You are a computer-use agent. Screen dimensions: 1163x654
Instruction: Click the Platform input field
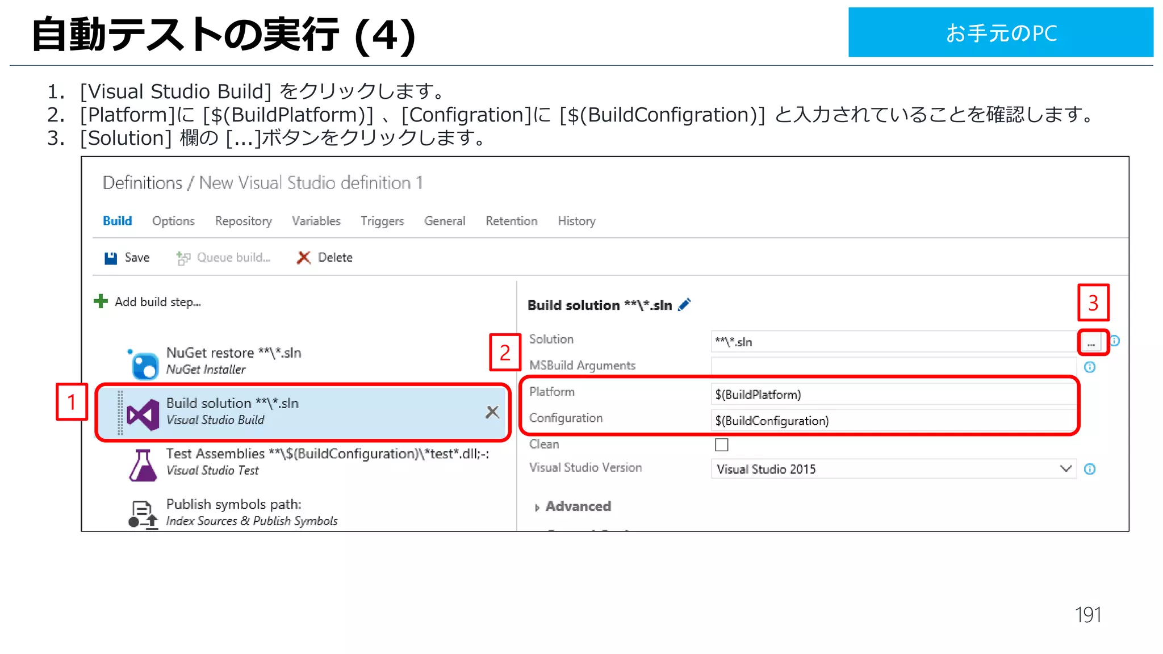pyautogui.click(x=894, y=394)
